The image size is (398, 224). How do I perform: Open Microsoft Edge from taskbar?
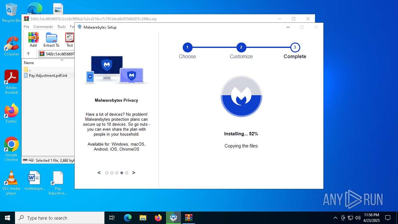pyautogui.click(x=128, y=218)
